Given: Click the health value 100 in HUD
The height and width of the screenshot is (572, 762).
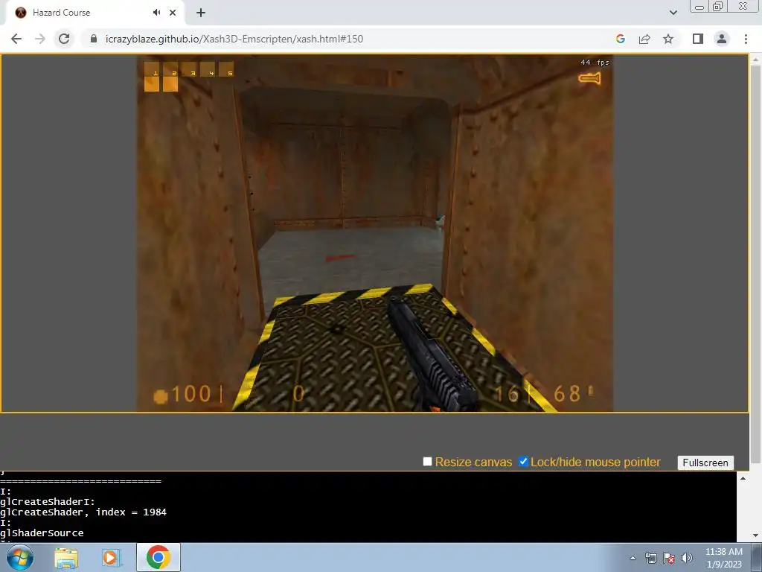Looking at the screenshot, I should pos(191,394).
